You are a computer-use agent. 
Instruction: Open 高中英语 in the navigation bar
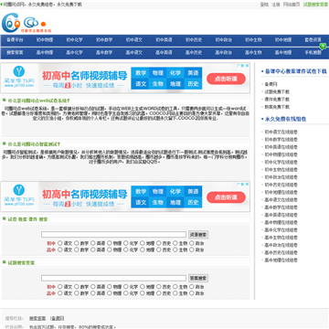pyautogui.click(x=164, y=53)
